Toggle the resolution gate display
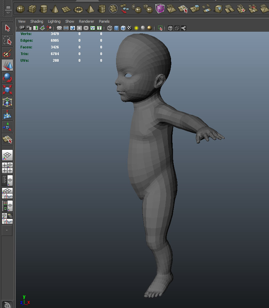 (73, 28)
